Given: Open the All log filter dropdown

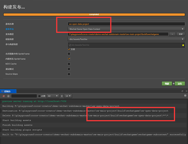Looking at the screenshot, I should [53, 96].
